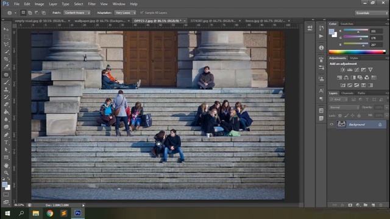Image resolution: width=390 pixels, height=219 pixels.
Task: Open the Patch mode dropdown
Action: coord(77,13)
